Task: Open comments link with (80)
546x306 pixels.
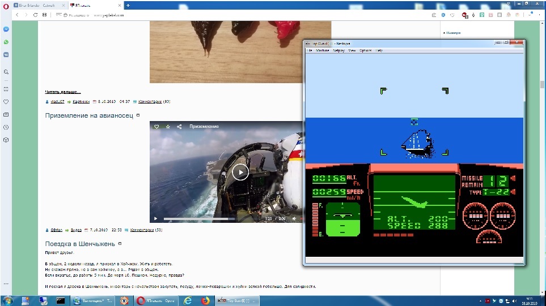Action: tap(154, 102)
